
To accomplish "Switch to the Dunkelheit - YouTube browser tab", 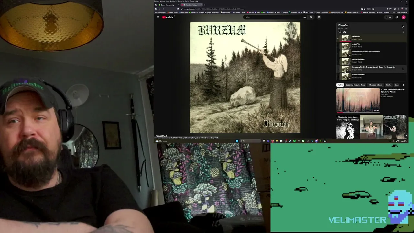I will [x=191, y=5].
